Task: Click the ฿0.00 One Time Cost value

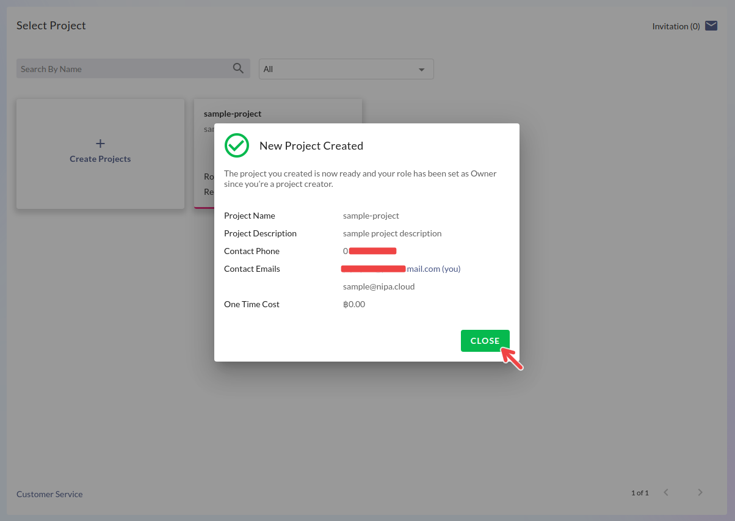Action: [x=354, y=304]
